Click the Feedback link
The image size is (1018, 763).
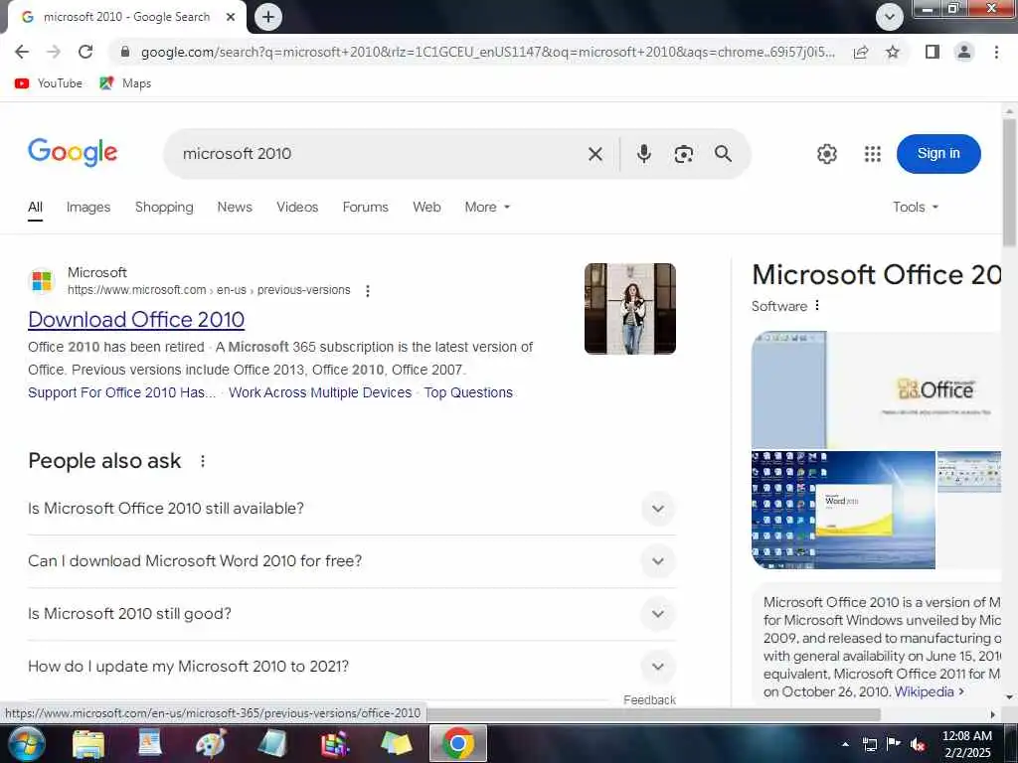coord(649,700)
